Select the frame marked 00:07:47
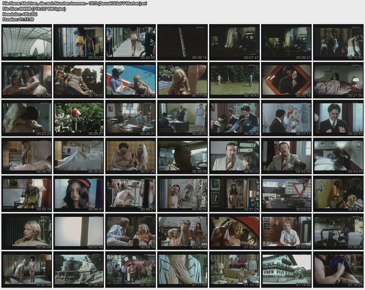 [x=234, y=42]
